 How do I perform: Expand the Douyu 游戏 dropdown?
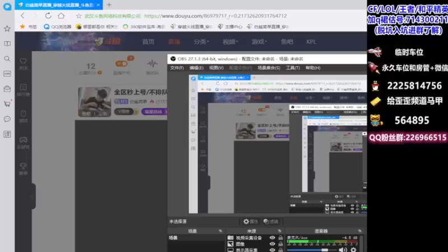(259, 41)
